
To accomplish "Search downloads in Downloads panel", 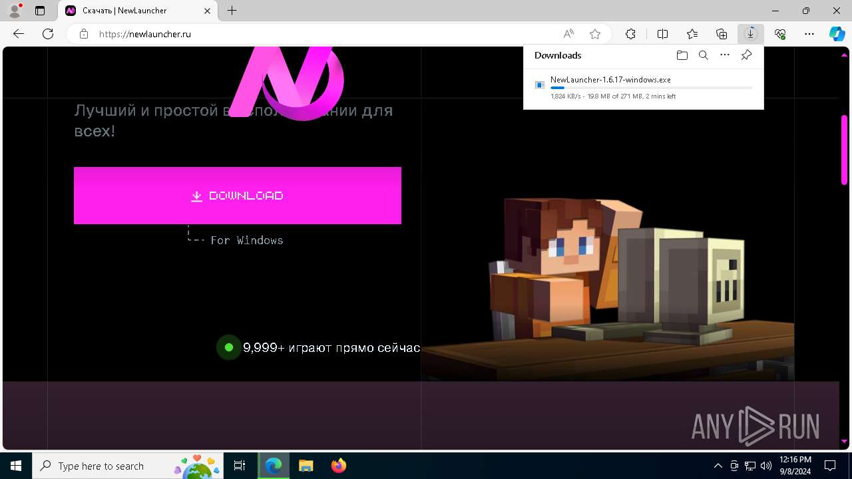I will [704, 55].
